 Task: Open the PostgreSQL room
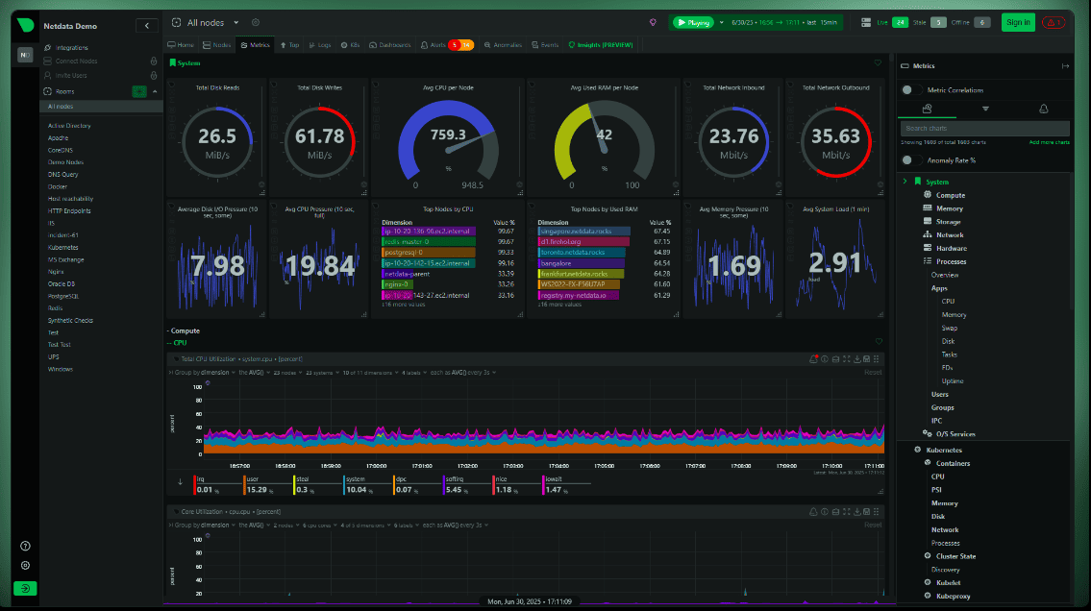pos(63,296)
